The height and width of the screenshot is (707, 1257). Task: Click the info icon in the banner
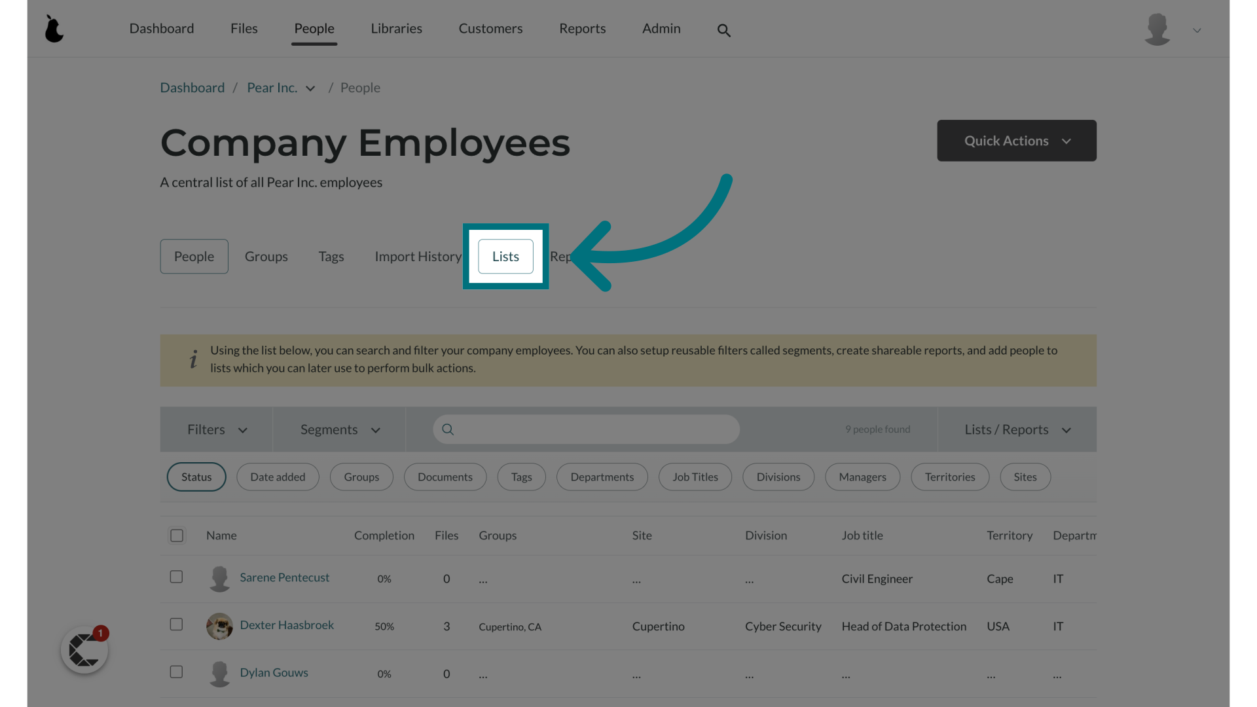(193, 359)
